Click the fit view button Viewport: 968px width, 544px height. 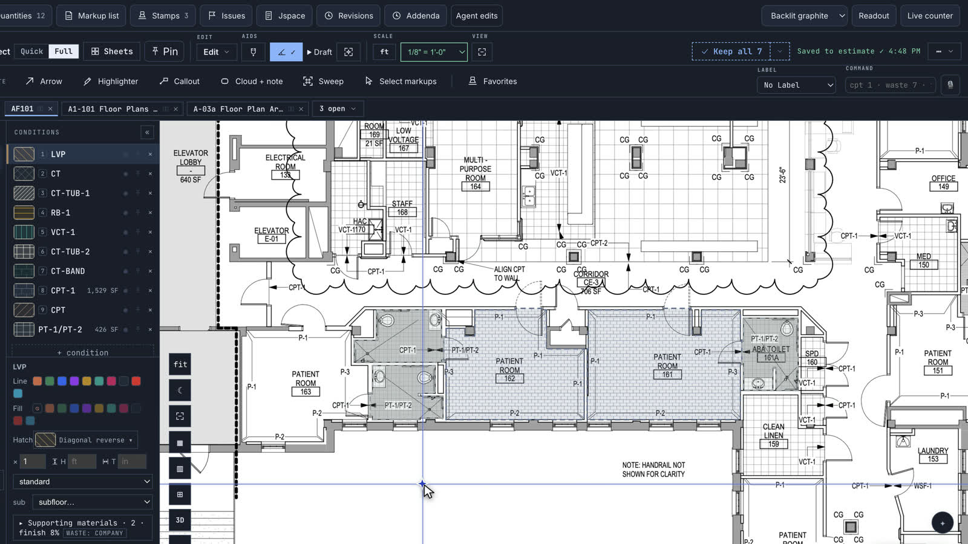pyautogui.click(x=180, y=364)
